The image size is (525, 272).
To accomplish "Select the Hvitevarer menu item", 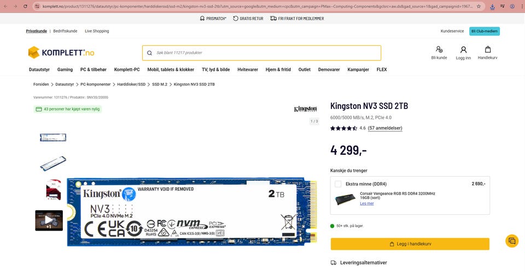I will point(248,69).
